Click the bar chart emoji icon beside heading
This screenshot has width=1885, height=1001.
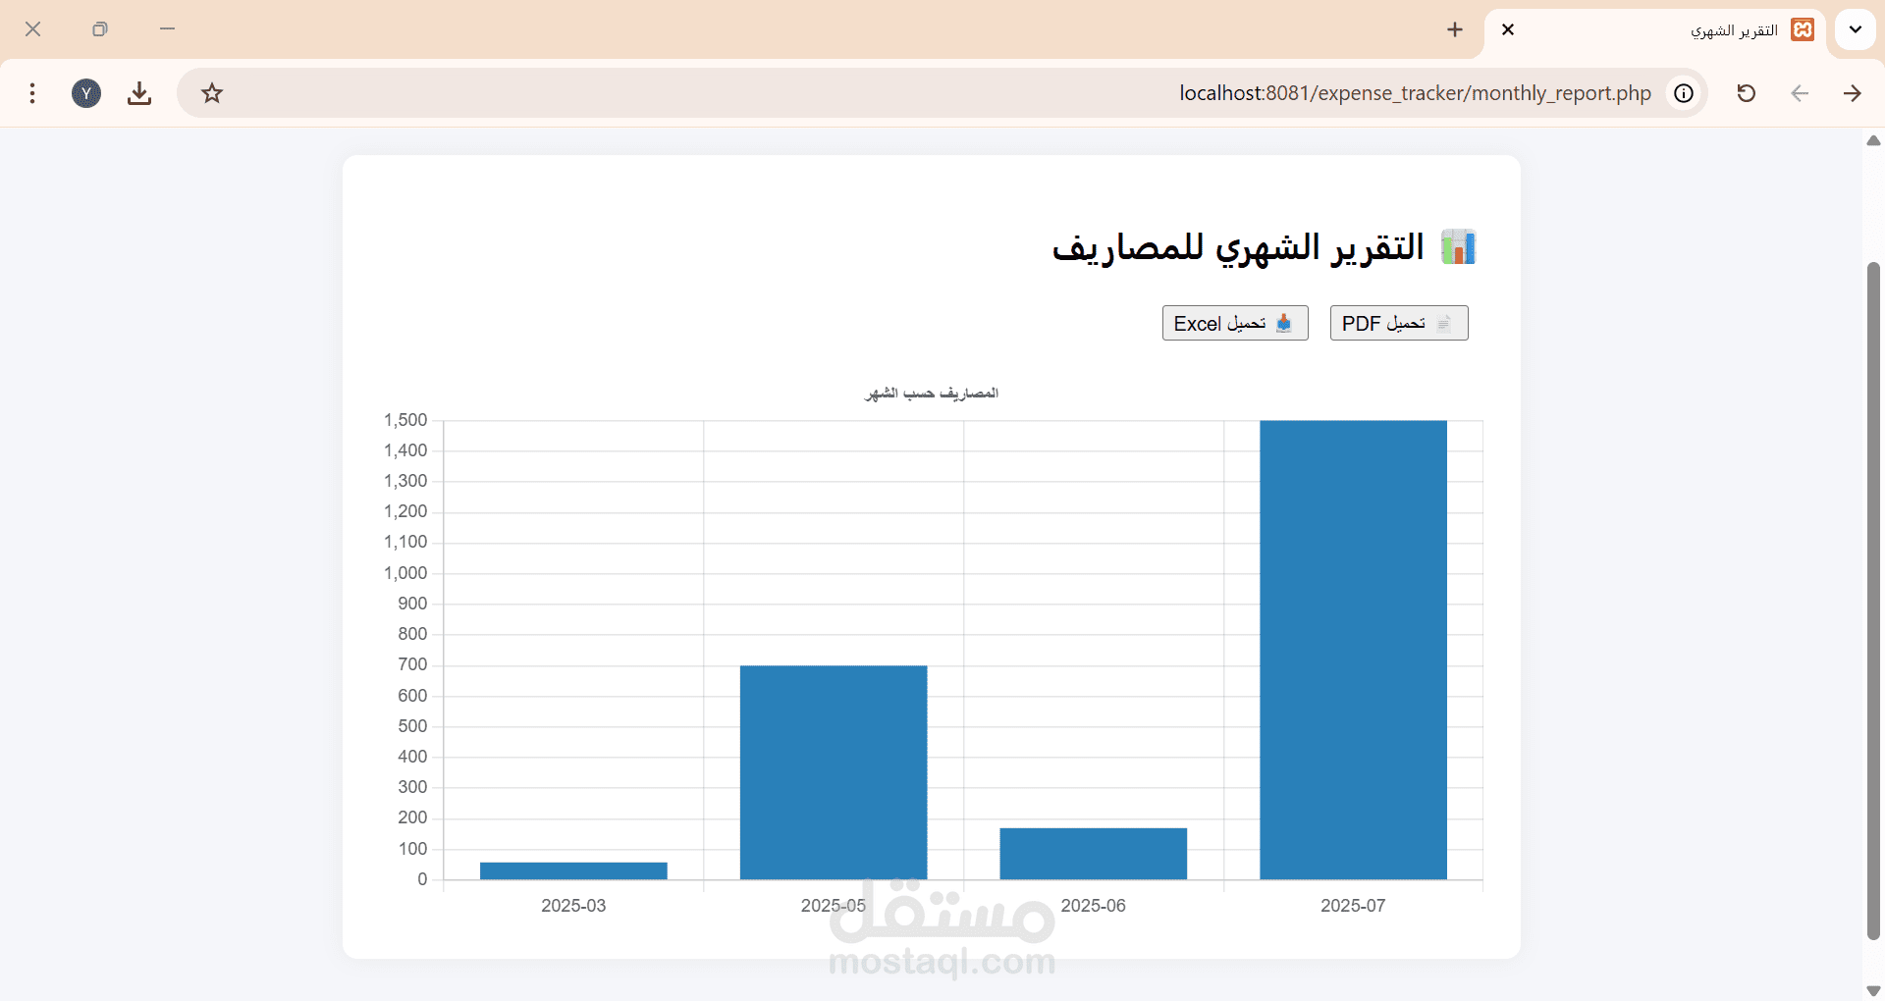pos(1458,247)
